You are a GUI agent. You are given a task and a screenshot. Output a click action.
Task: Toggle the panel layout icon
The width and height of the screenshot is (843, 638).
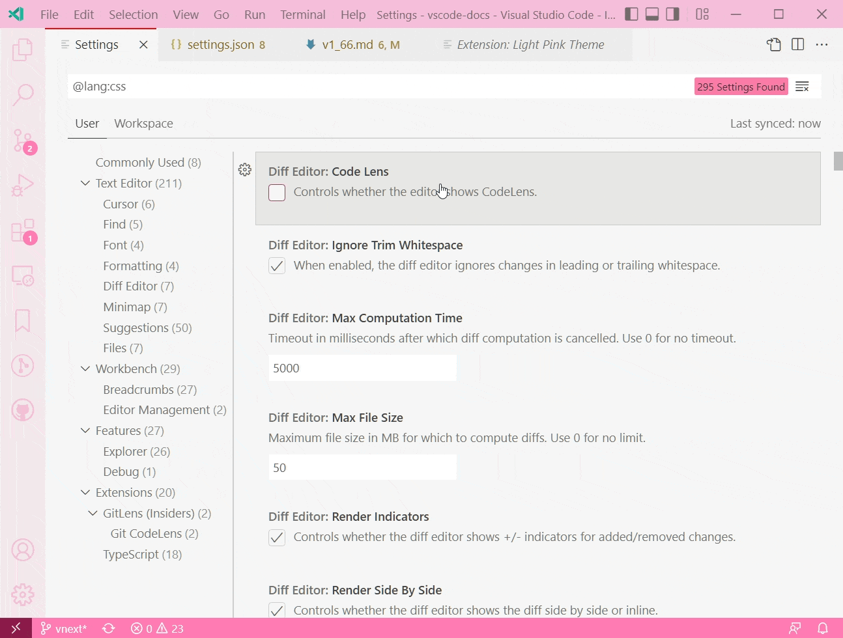click(x=652, y=14)
